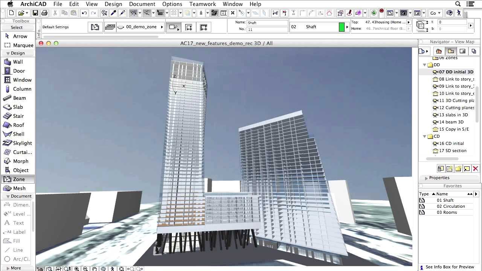Select the Arrow tool
This screenshot has width=482, height=271.
click(x=17, y=36)
